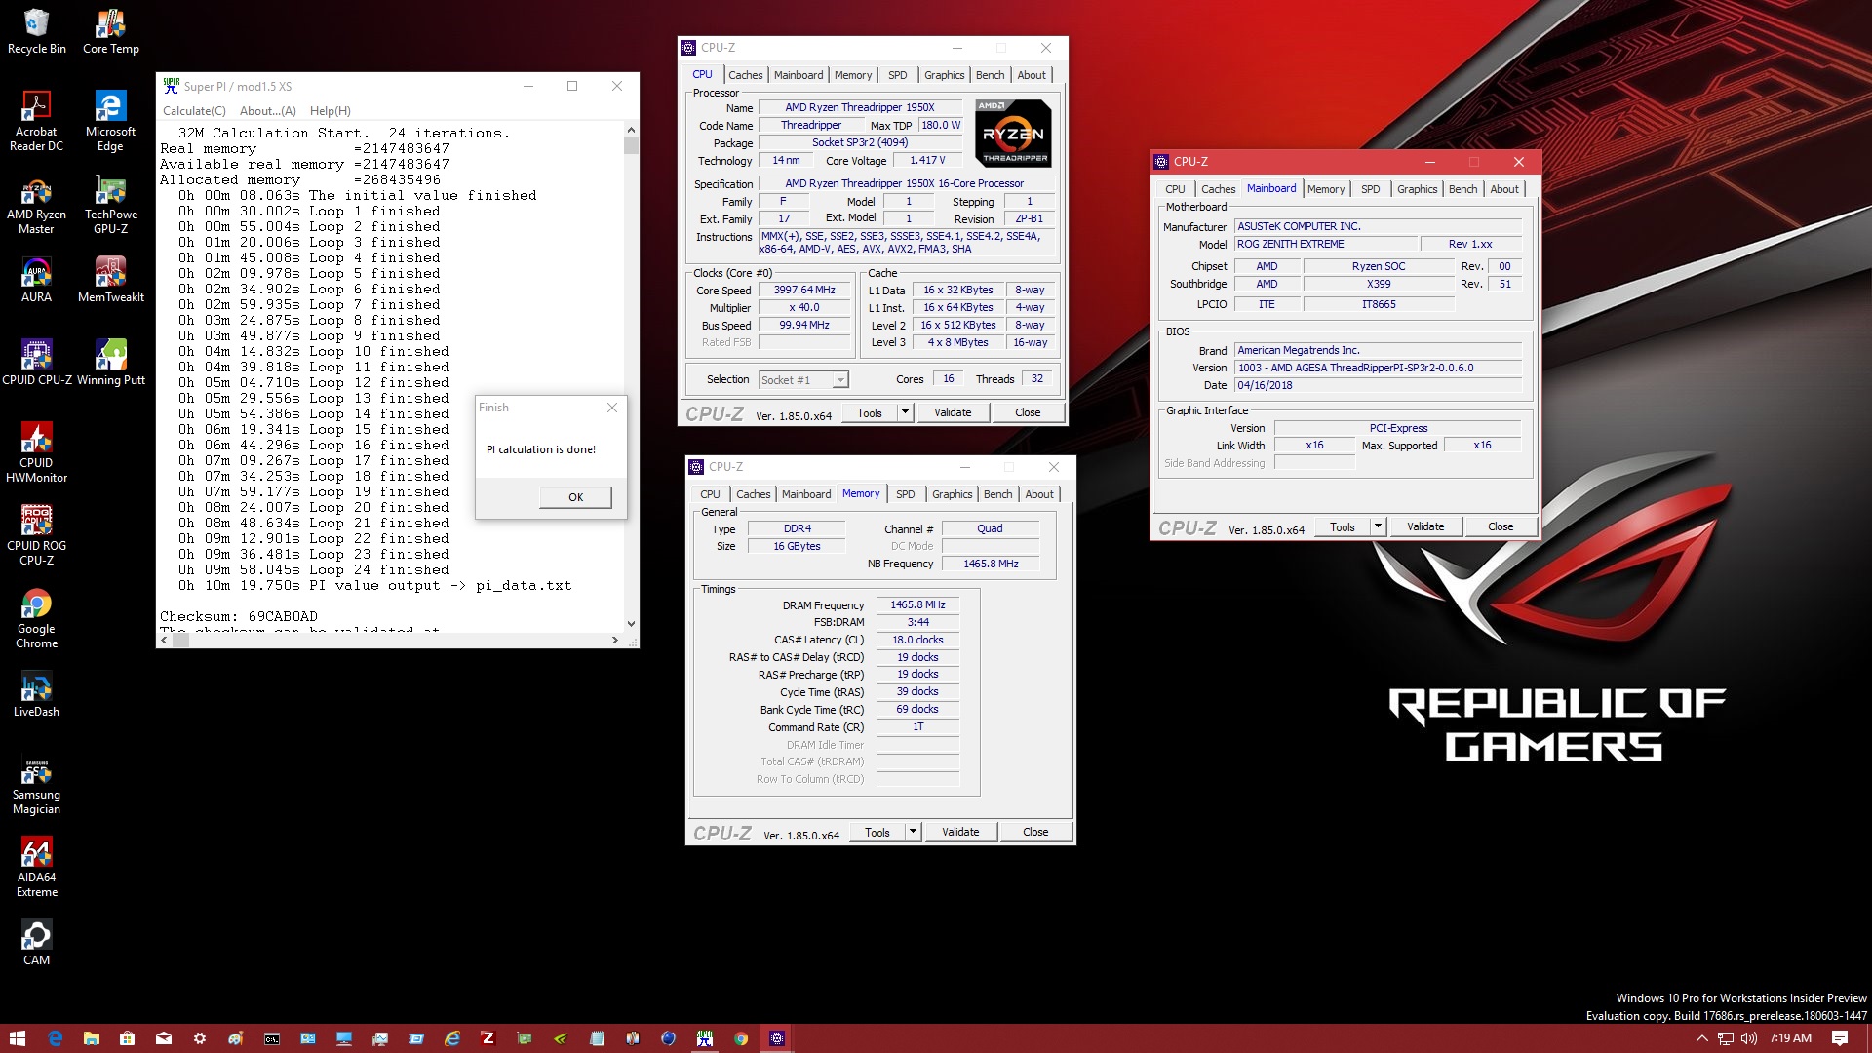Click Validate in Mainboard CPU-Z window
Screen dimensions: 1872x1053
[1425, 526]
